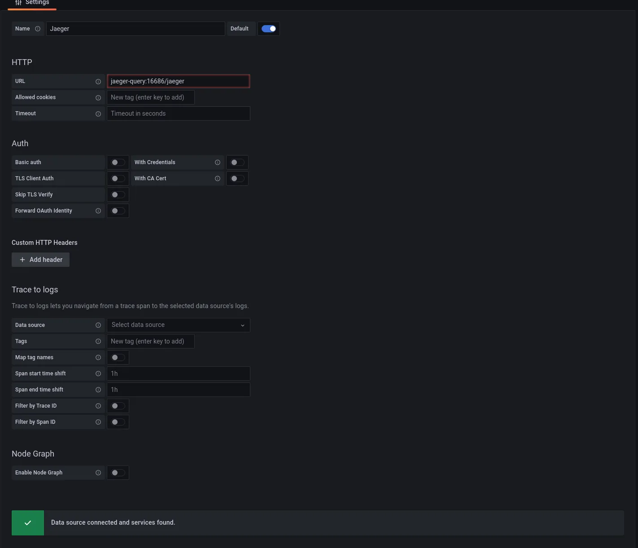Click the 'Trace to logs' section heading
Viewport: 638px width, 548px height.
pyautogui.click(x=35, y=290)
